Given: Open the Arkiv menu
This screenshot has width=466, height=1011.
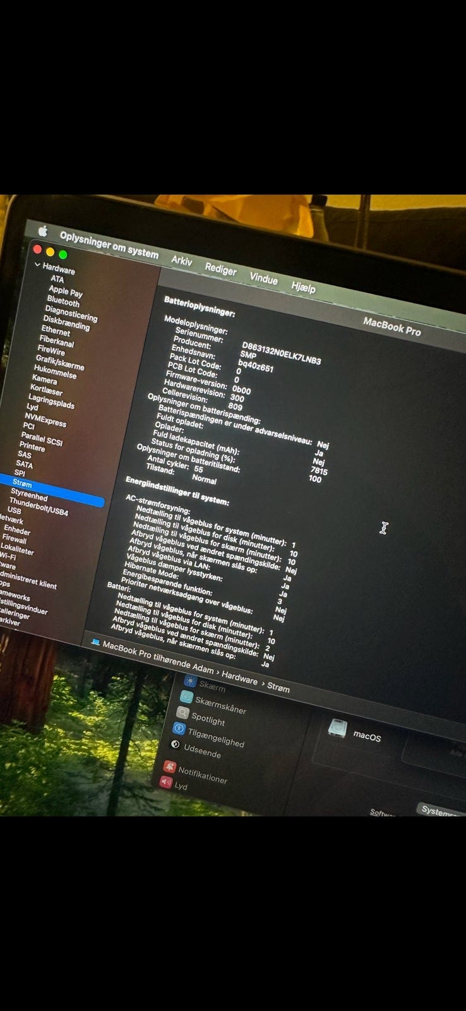Looking at the screenshot, I should [x=182, y=261].
